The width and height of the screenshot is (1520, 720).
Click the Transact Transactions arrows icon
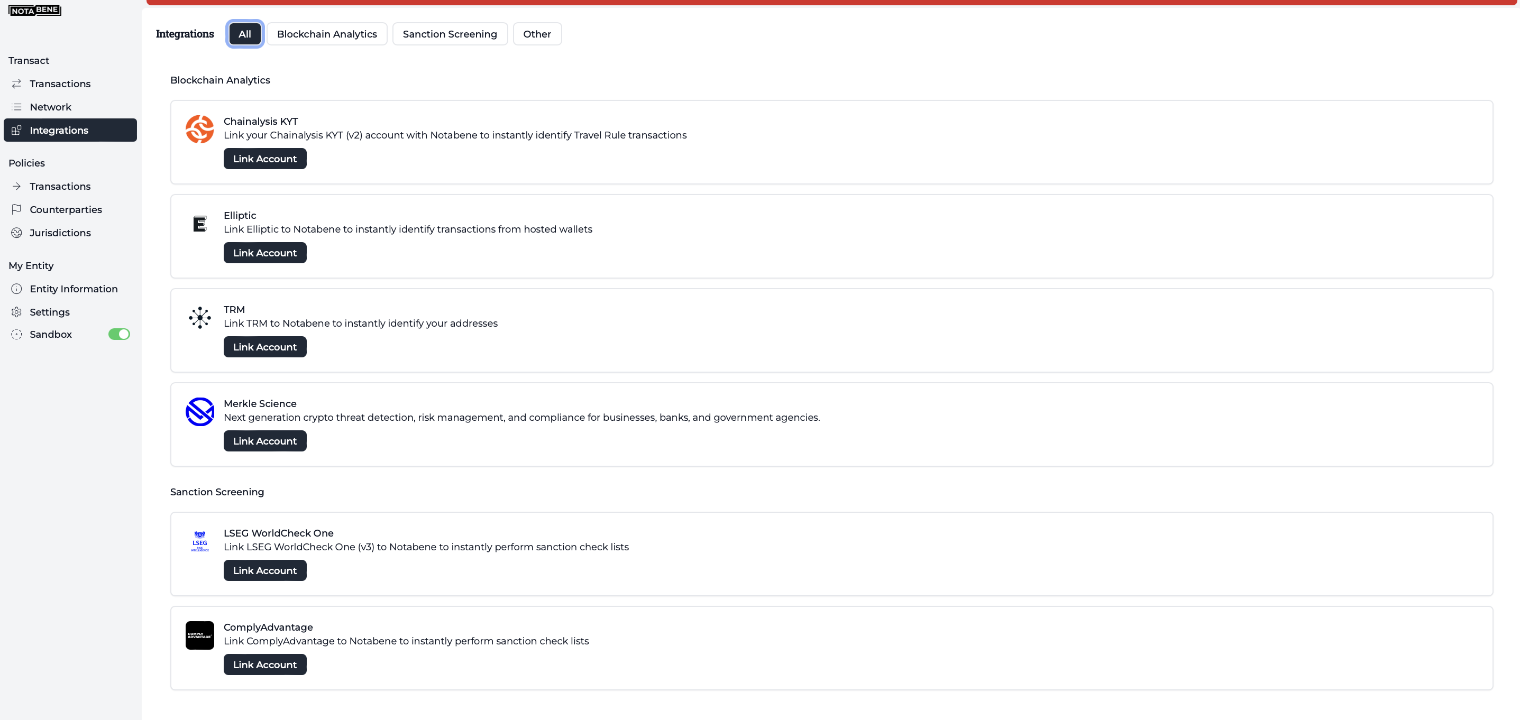16,84
